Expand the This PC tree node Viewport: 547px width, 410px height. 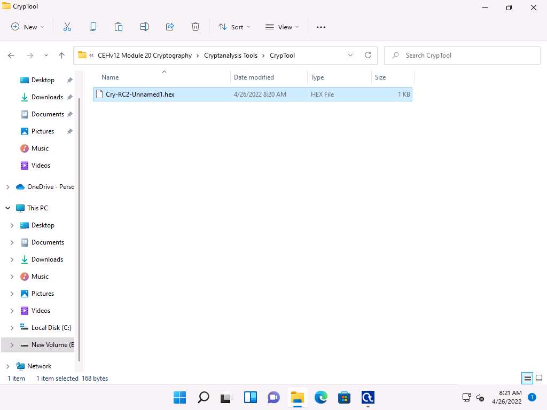click(x=7, y=208)
